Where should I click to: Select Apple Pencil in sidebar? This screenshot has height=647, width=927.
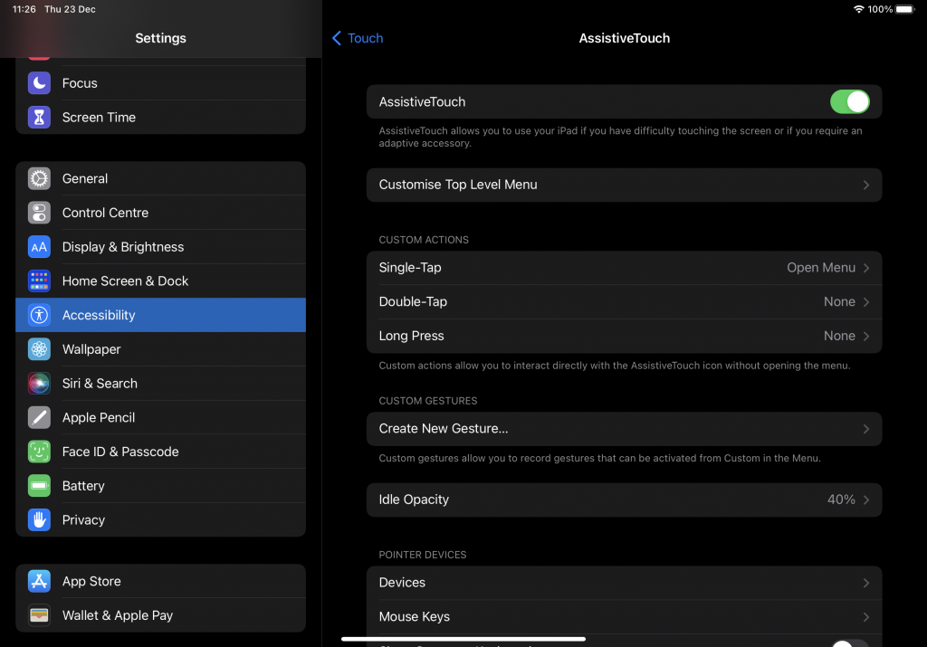161,418
